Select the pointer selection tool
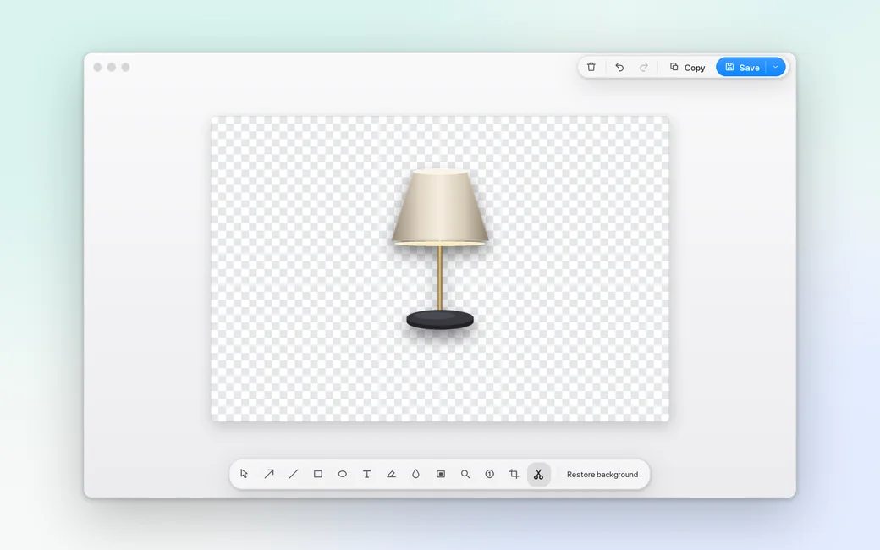This screenshot has width=880, height=550. [x=245, y=474]
